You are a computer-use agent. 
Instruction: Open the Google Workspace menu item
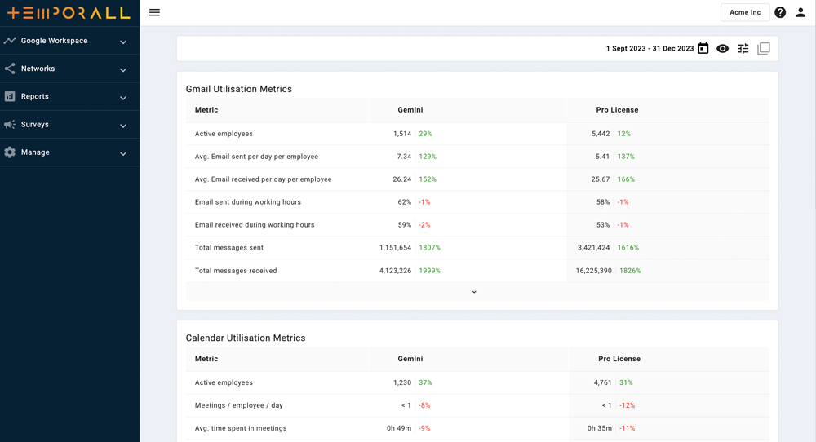pos(69,41)
